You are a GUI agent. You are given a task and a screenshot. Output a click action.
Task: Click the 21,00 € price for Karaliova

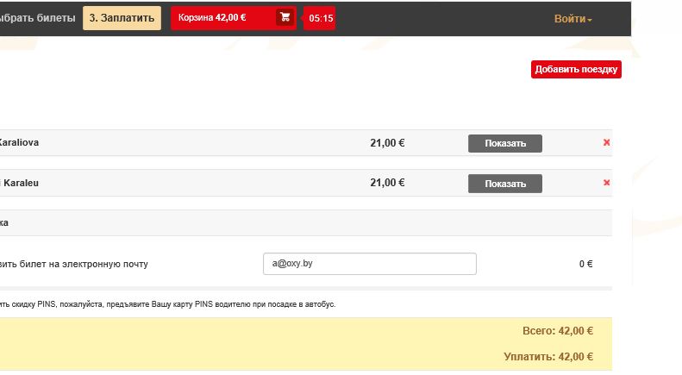point(386,143)
